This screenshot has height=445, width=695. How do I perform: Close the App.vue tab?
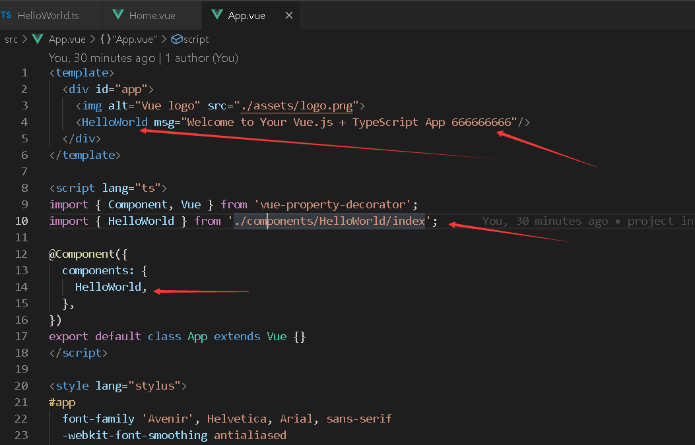pyautogui.click(x=288, y=15)
